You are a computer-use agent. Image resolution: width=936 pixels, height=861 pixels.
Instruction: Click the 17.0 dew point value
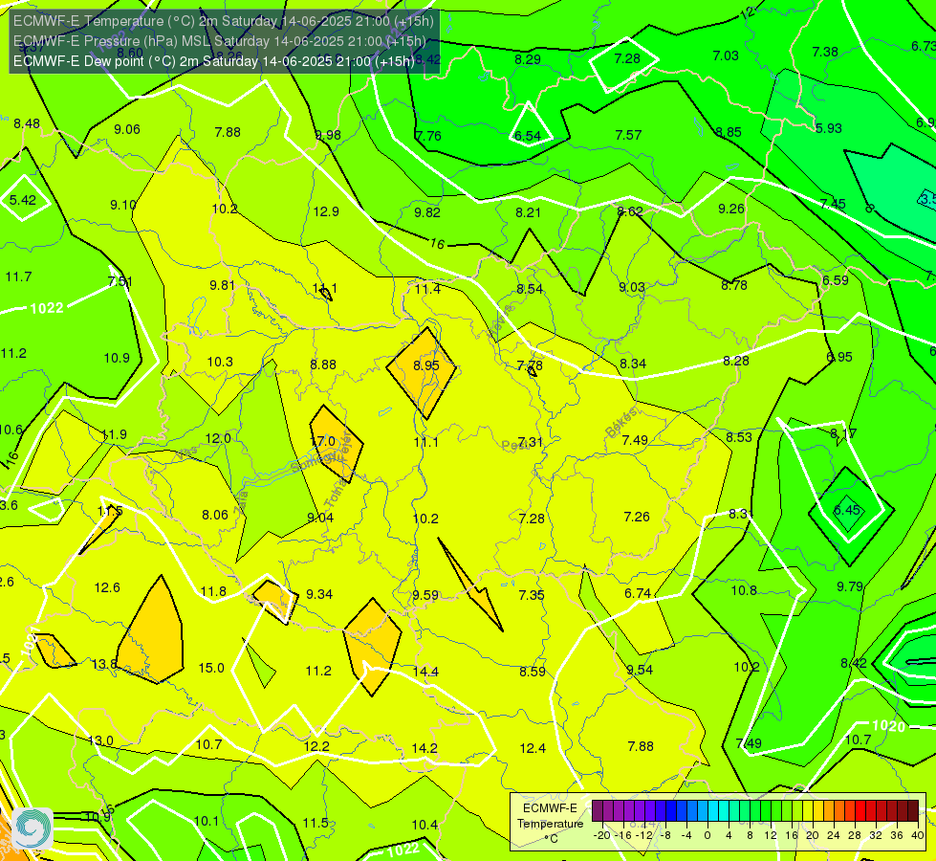pyautogui.click(x=323, y=442)
